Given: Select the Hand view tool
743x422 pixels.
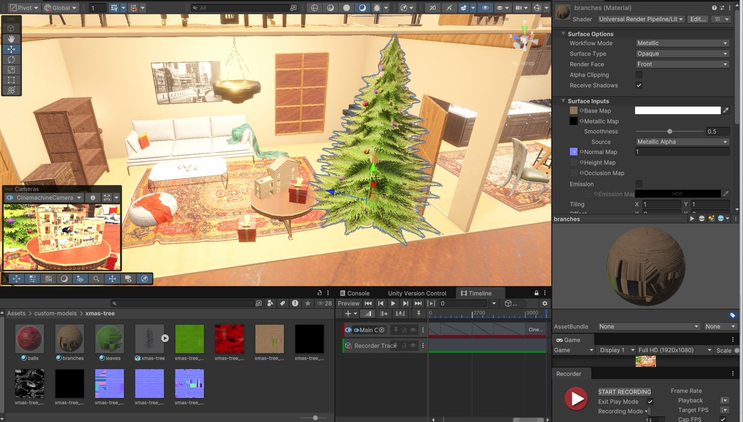Looking at the screenshot, I should point(11,39).
